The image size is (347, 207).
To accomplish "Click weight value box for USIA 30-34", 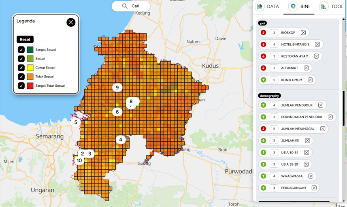I will pos(274,153).
